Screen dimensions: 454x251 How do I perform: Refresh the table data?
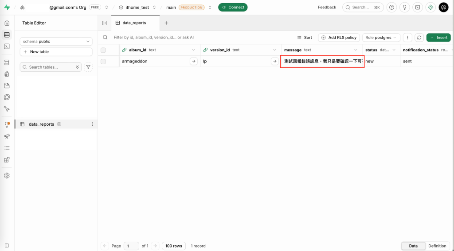click(419, 38)
